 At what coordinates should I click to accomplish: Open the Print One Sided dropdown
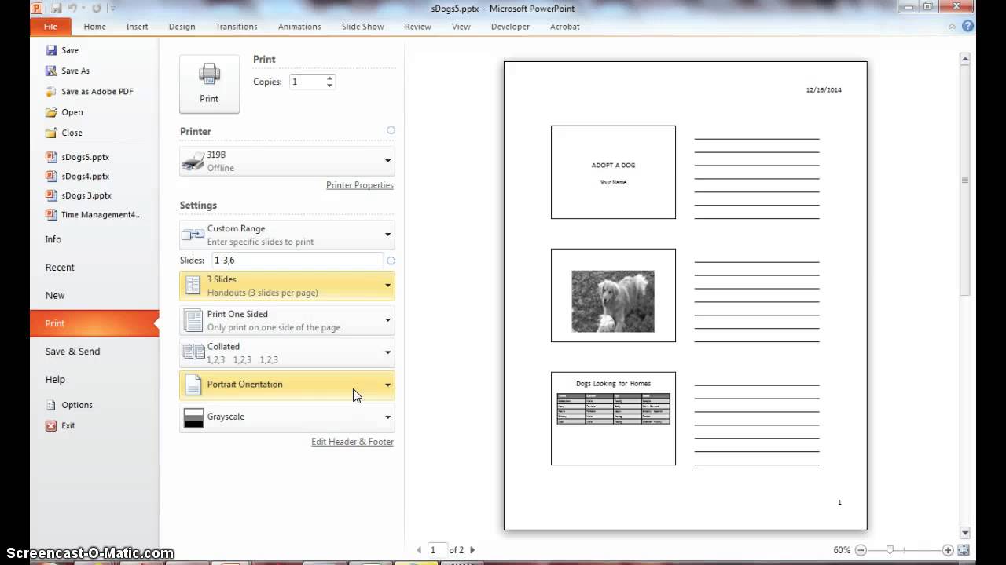point(287,320)
